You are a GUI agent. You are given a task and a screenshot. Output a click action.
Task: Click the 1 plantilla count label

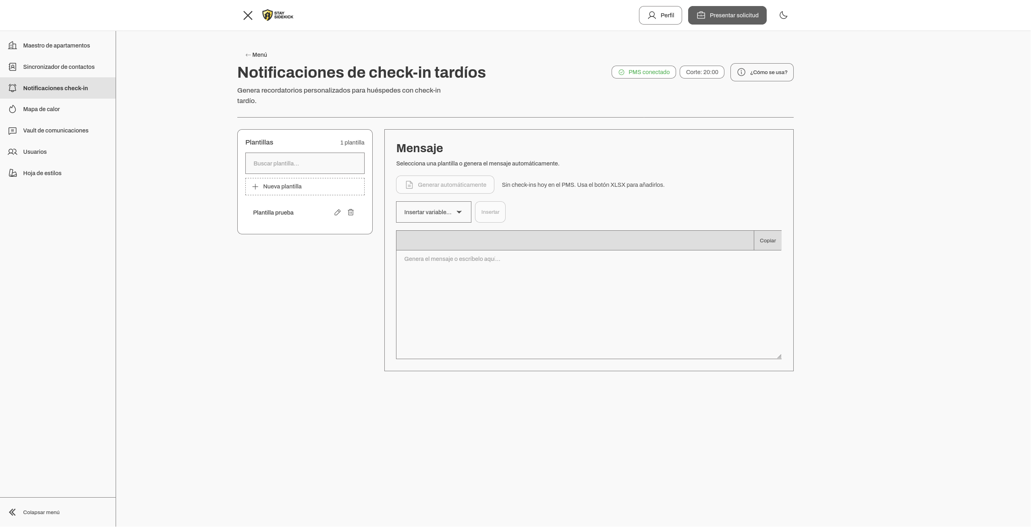(x=352, y=143)
